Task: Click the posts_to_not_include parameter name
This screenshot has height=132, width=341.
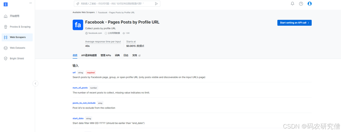Action: pos(84,103)
